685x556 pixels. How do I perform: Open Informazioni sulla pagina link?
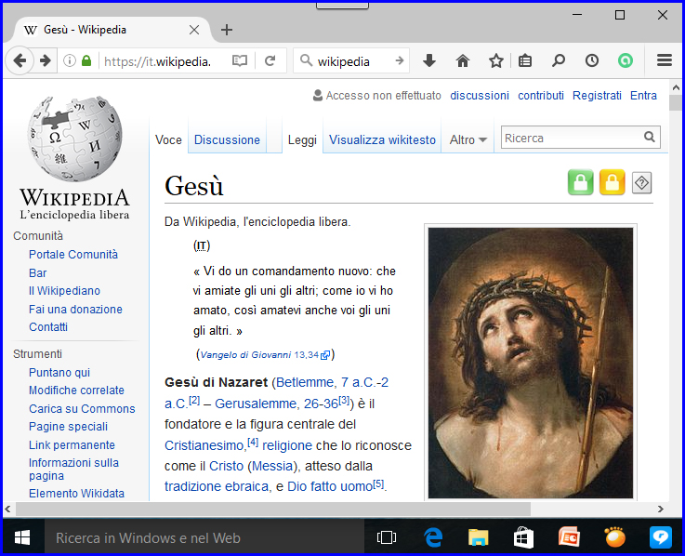click(x=73, y=469)
